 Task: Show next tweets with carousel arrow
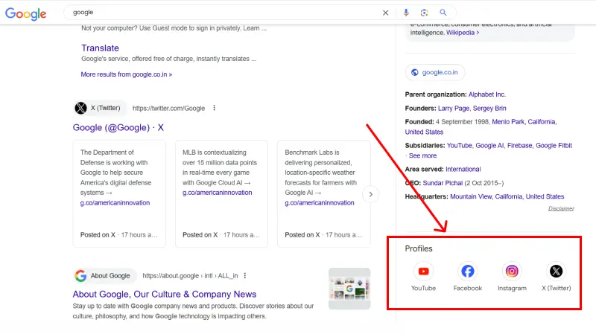[370, 194]
